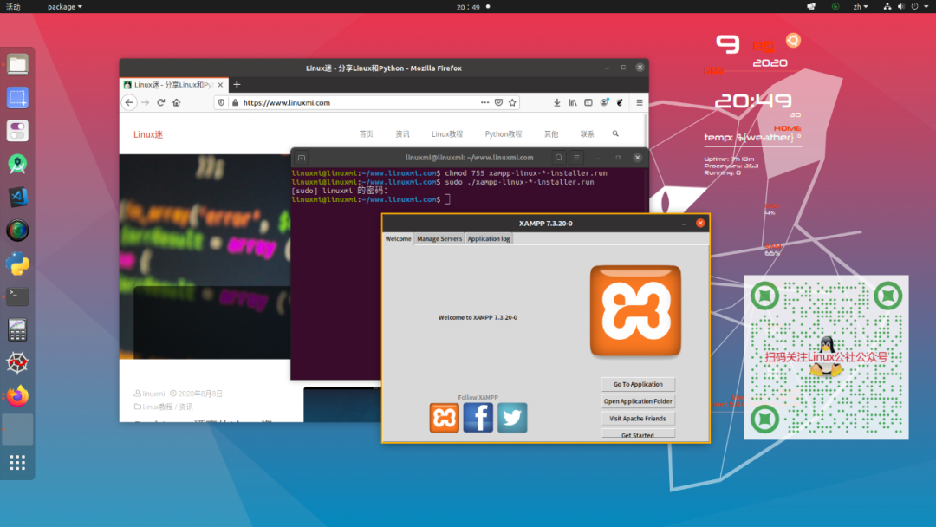Open XAMPP Twitter icon

tap(512, 417)
